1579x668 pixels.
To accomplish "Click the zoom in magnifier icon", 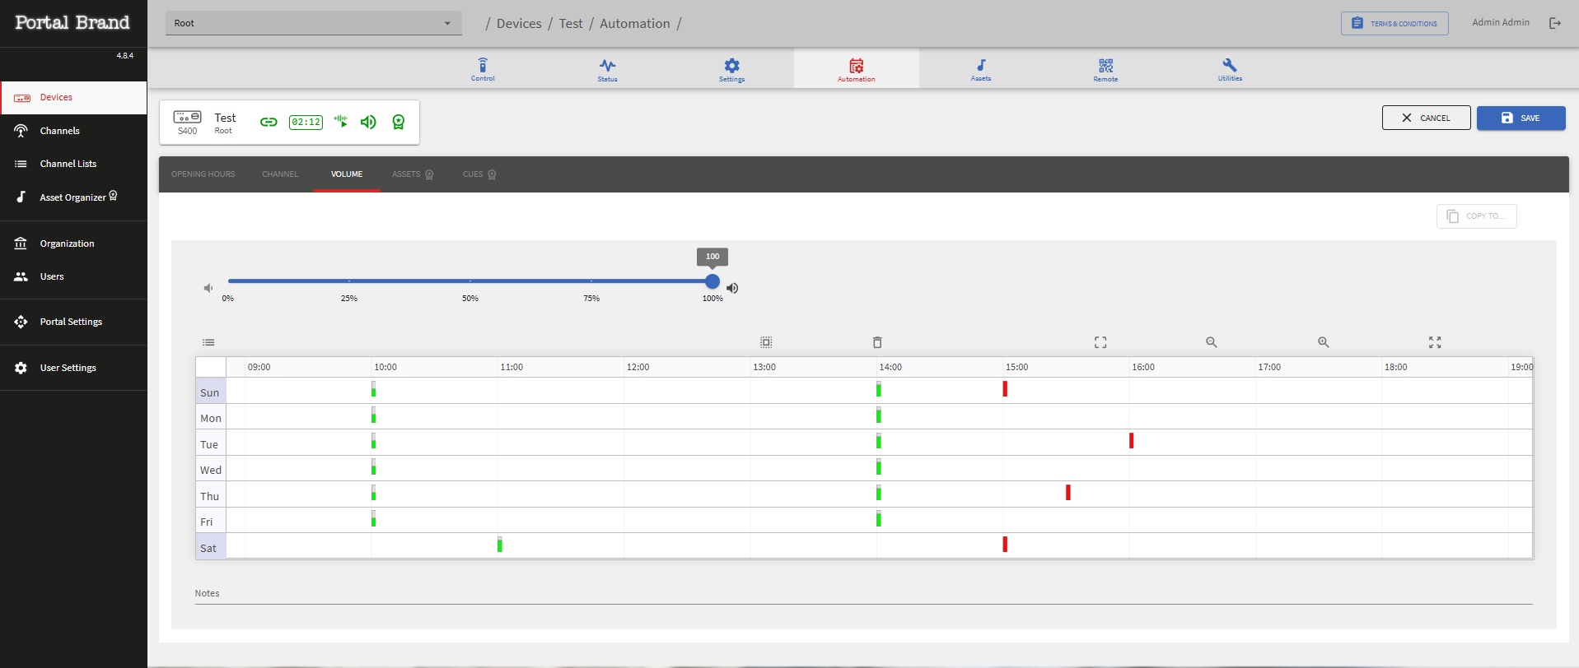I will point(1323,342).
